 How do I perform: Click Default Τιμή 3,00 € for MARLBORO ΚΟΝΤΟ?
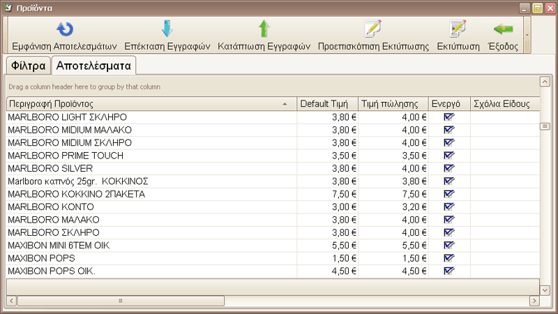point(327,207)
